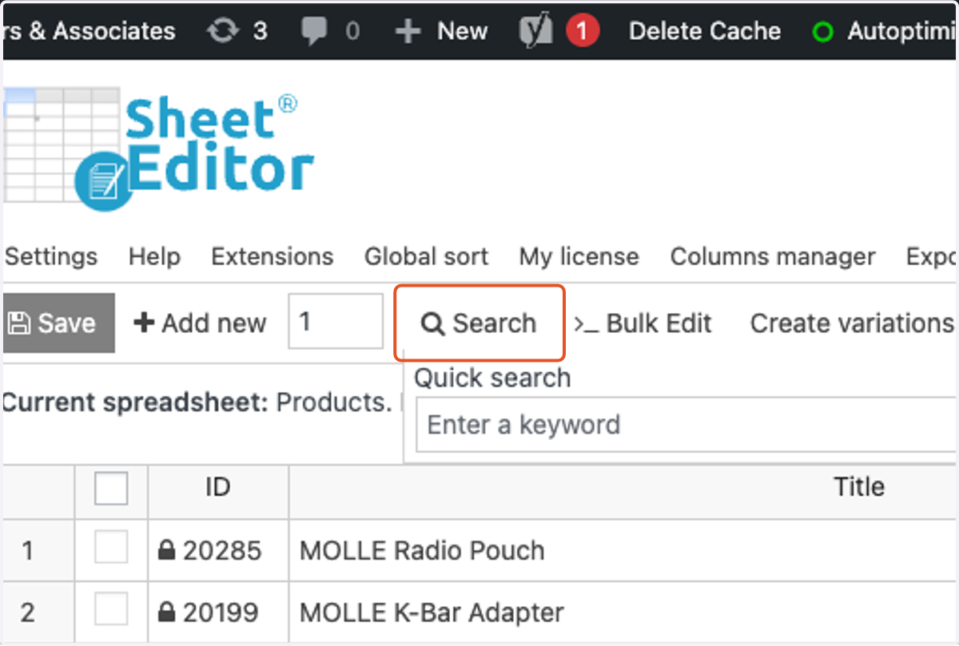Image resolution: width=959 pixels, height=646 pixels.
Task: Click the lock icon beside 20285
Action: point(166,550)
